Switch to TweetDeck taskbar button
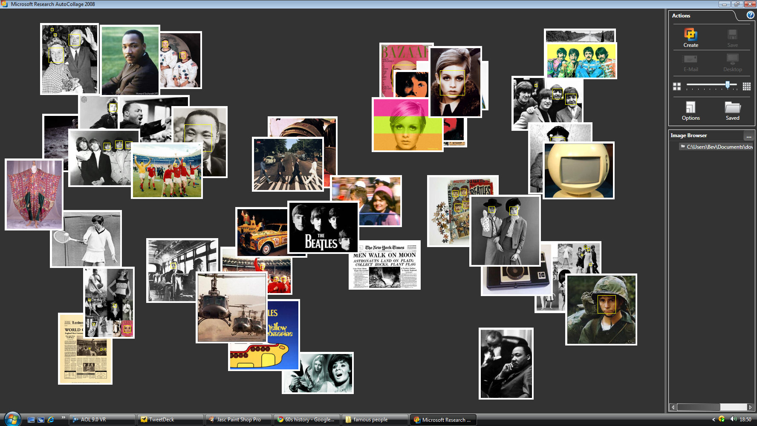The height and width of the screenshot is (426, 757). click(170, 420)
